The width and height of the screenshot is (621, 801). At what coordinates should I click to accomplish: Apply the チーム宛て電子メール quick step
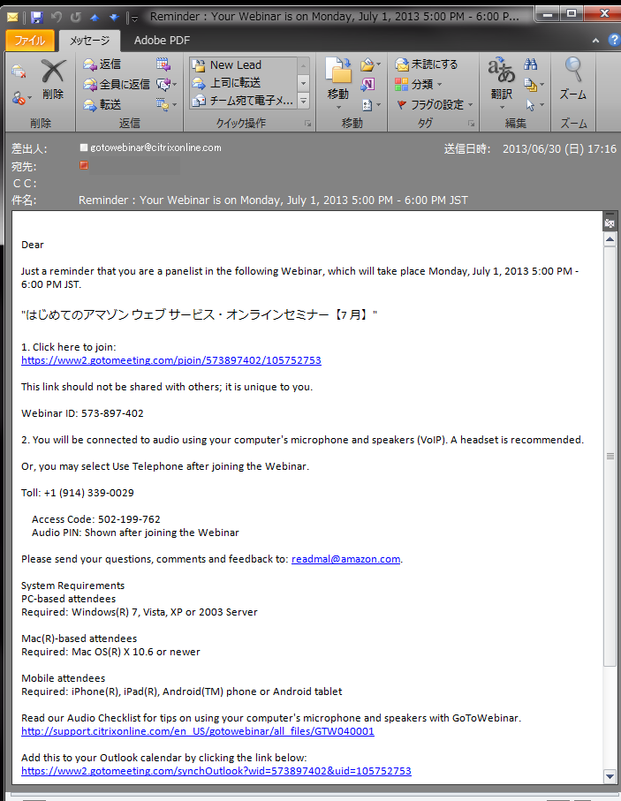(242, 101)
